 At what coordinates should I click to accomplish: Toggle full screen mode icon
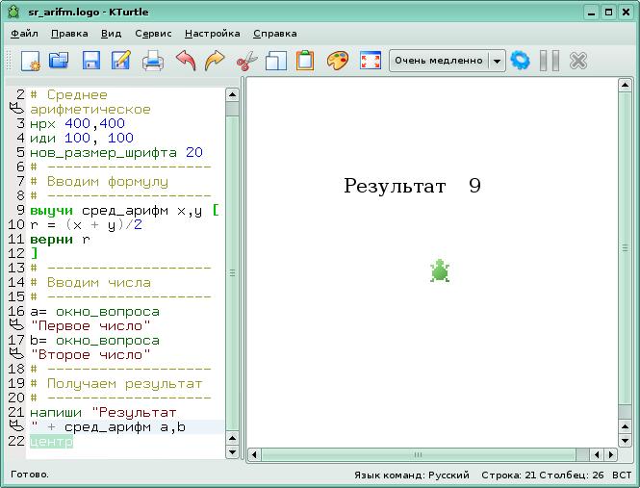click(370, 61)
